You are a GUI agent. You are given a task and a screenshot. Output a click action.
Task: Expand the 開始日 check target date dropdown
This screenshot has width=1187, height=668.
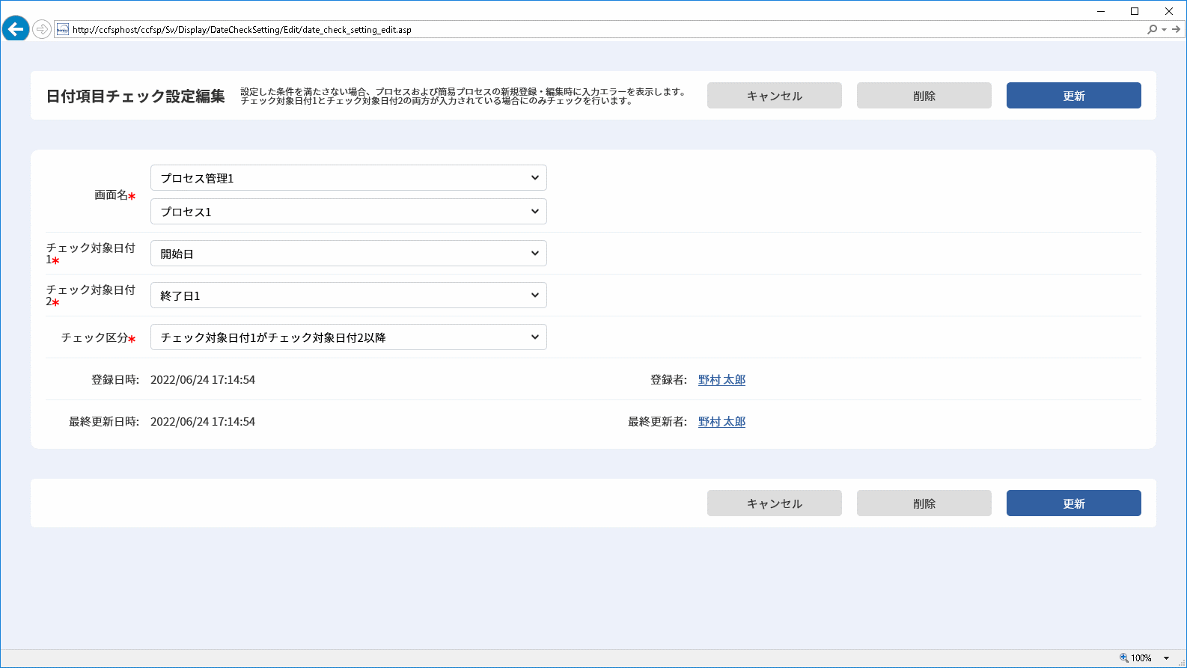(349, 254)
